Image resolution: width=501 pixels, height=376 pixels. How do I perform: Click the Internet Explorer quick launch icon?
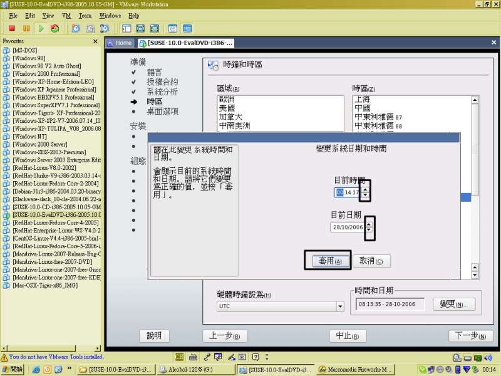point(36,370)
